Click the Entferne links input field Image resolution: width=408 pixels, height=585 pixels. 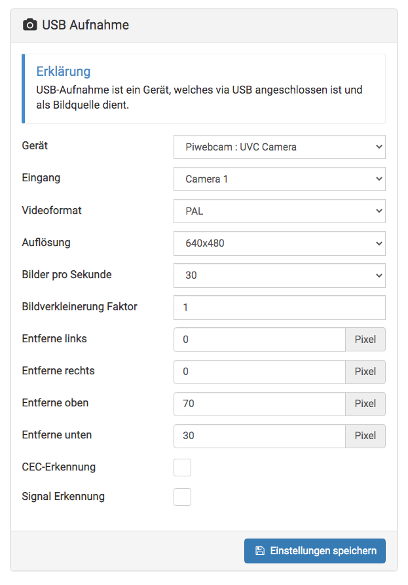click(x=259, y=340)
